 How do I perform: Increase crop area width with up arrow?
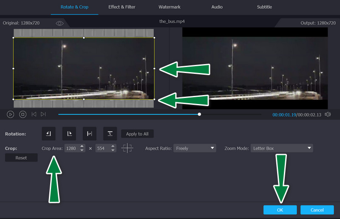[82, 146]
